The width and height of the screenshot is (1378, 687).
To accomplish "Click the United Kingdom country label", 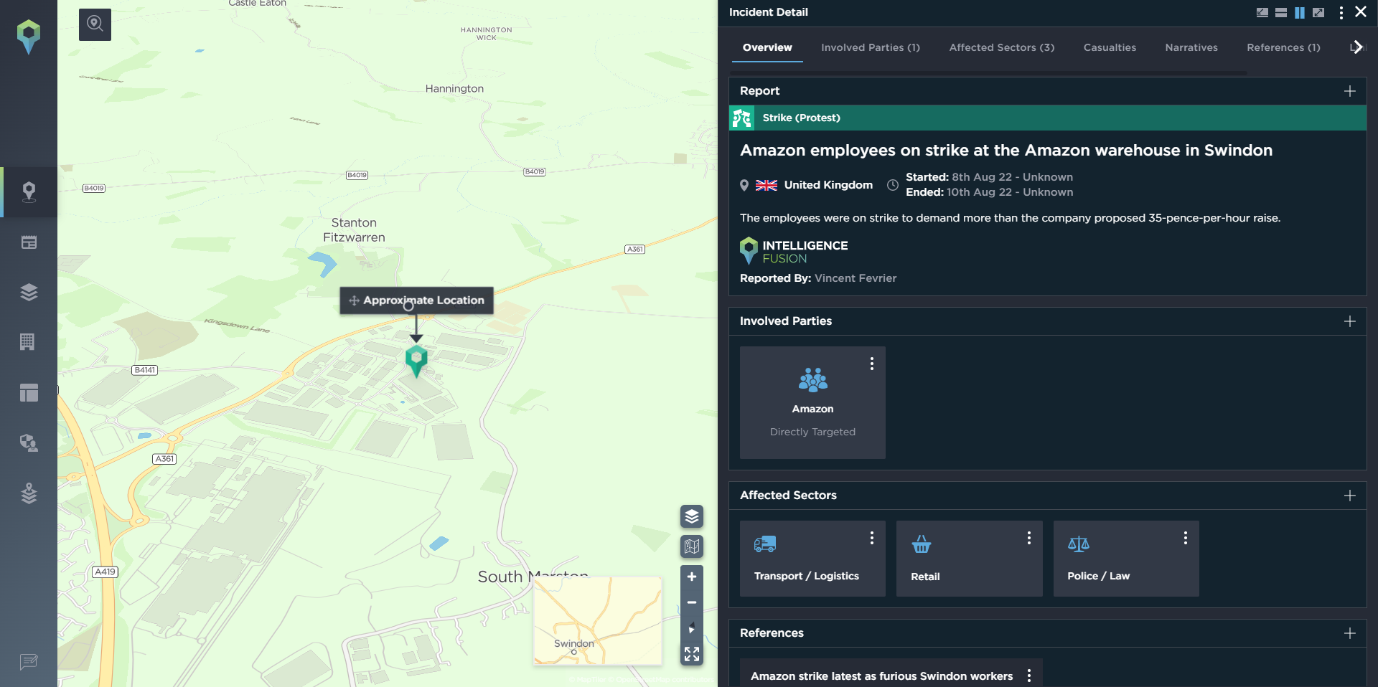I will 828,185.
